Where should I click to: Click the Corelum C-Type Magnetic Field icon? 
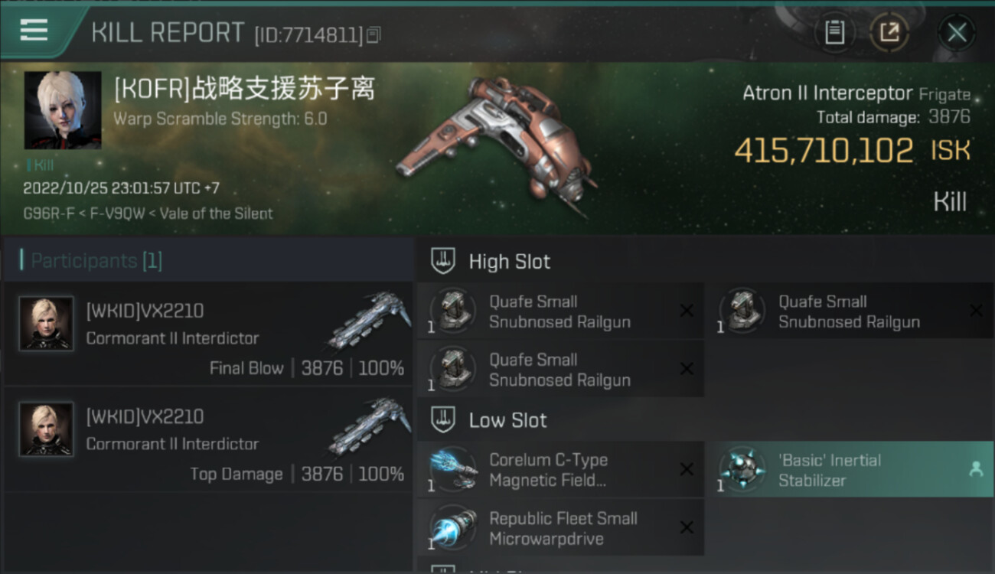pos(453,468)
